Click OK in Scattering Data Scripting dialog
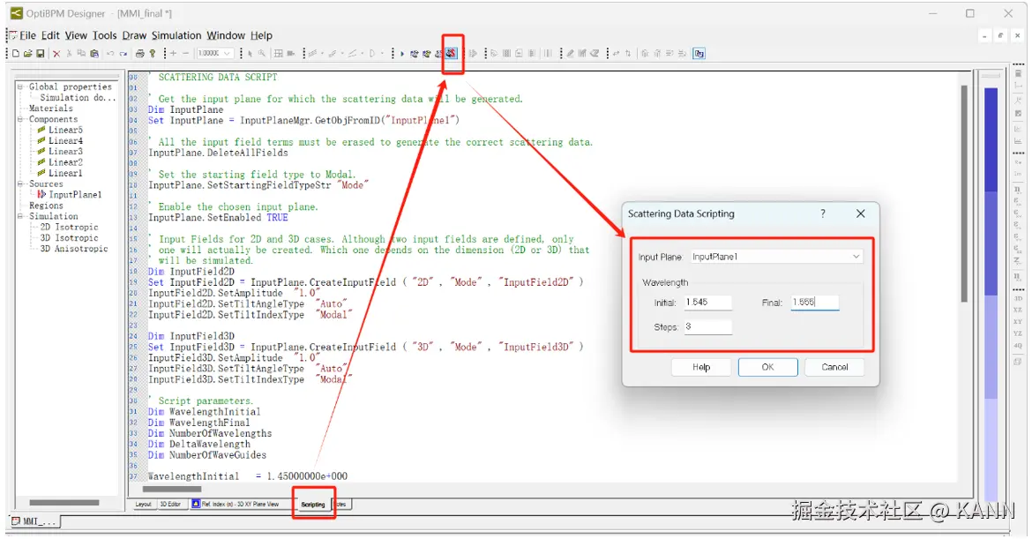This screenshot has height=539, width=1032. [x=767, y=367]
